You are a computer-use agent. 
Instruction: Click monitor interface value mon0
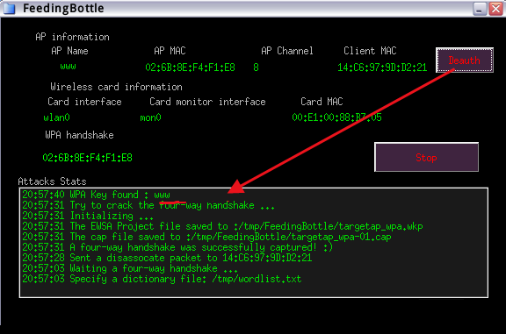pos(150,117)
